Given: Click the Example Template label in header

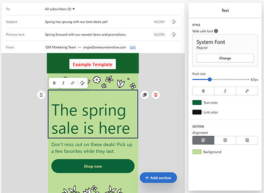Looking at the screenshot, I should tap(92, 64).
